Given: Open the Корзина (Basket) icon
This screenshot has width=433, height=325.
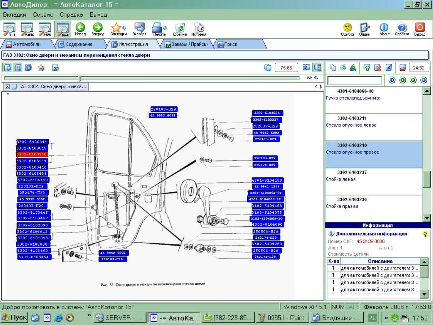Looking at the screenshot, I should point(179,28).
